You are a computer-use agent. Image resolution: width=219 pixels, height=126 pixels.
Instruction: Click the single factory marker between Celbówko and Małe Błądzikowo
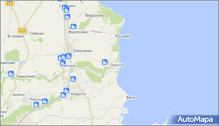click(x=67, y=17)
